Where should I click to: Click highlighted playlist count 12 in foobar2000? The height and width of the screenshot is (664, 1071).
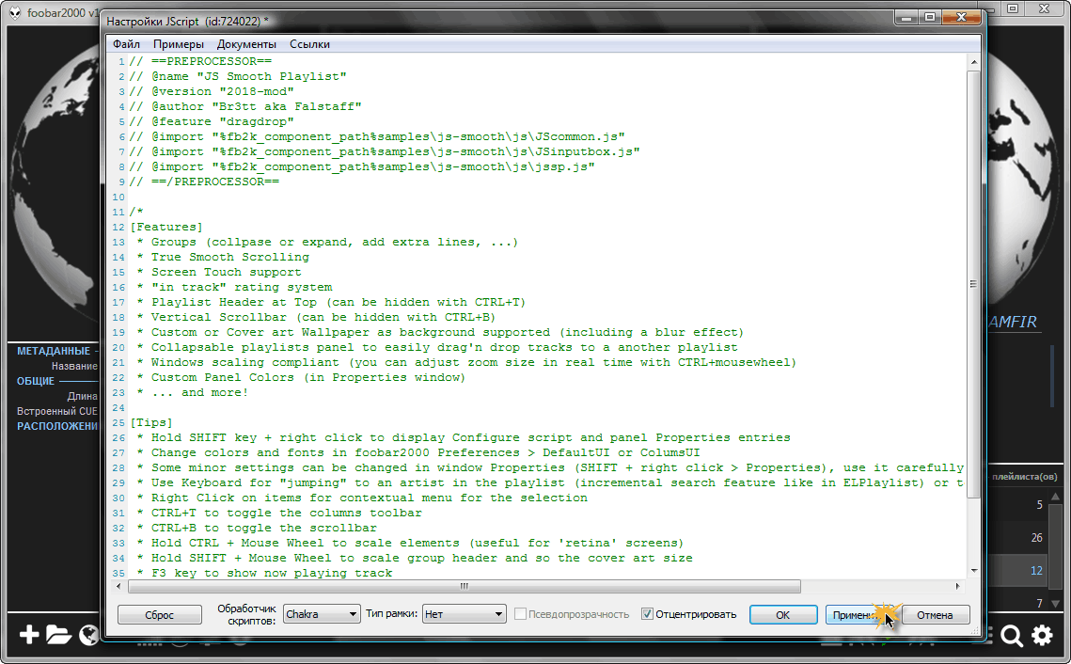tap(1037, 570)
